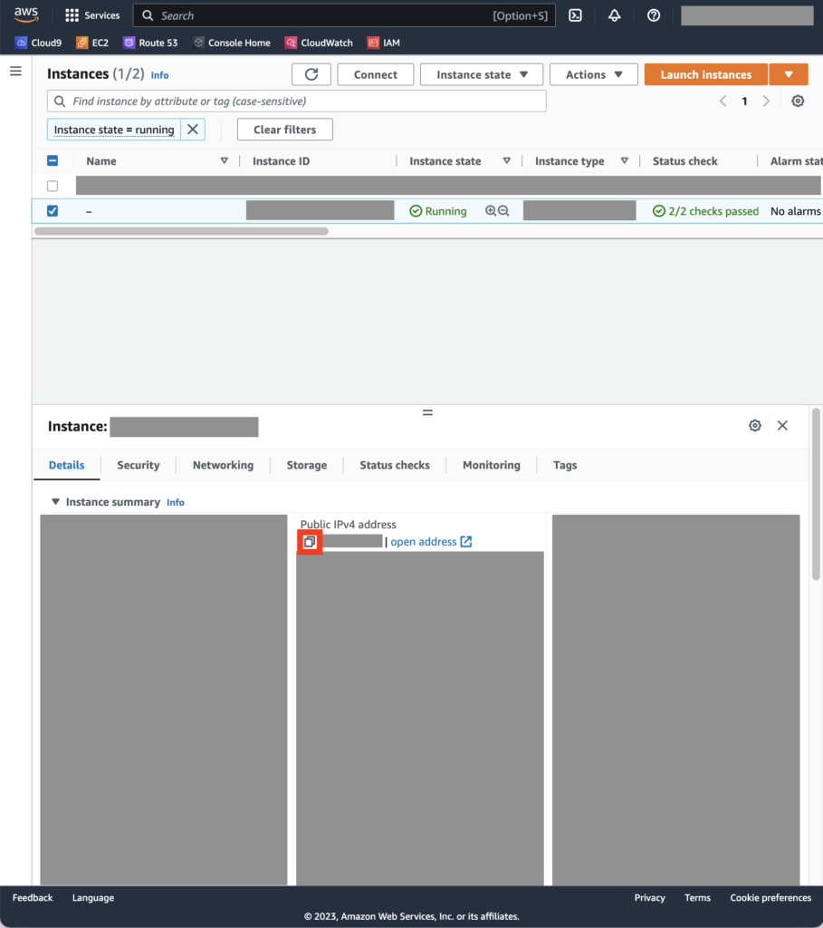Open the notifications bell
This screenshot has width=823, height=928.
pos(614,15)
